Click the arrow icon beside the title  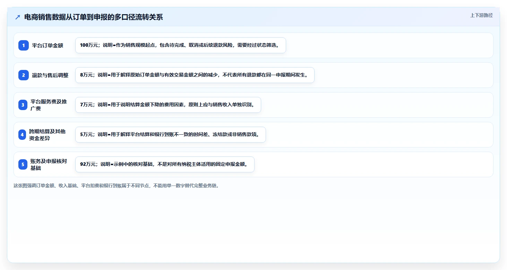[18, 17]
